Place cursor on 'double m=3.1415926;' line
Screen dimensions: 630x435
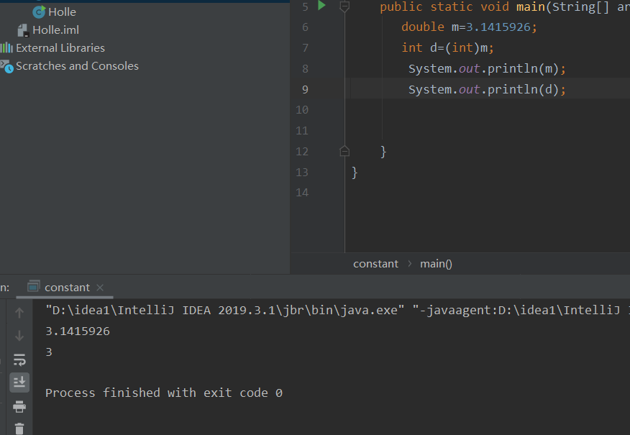pyautogui.click(x=469, y=27)
